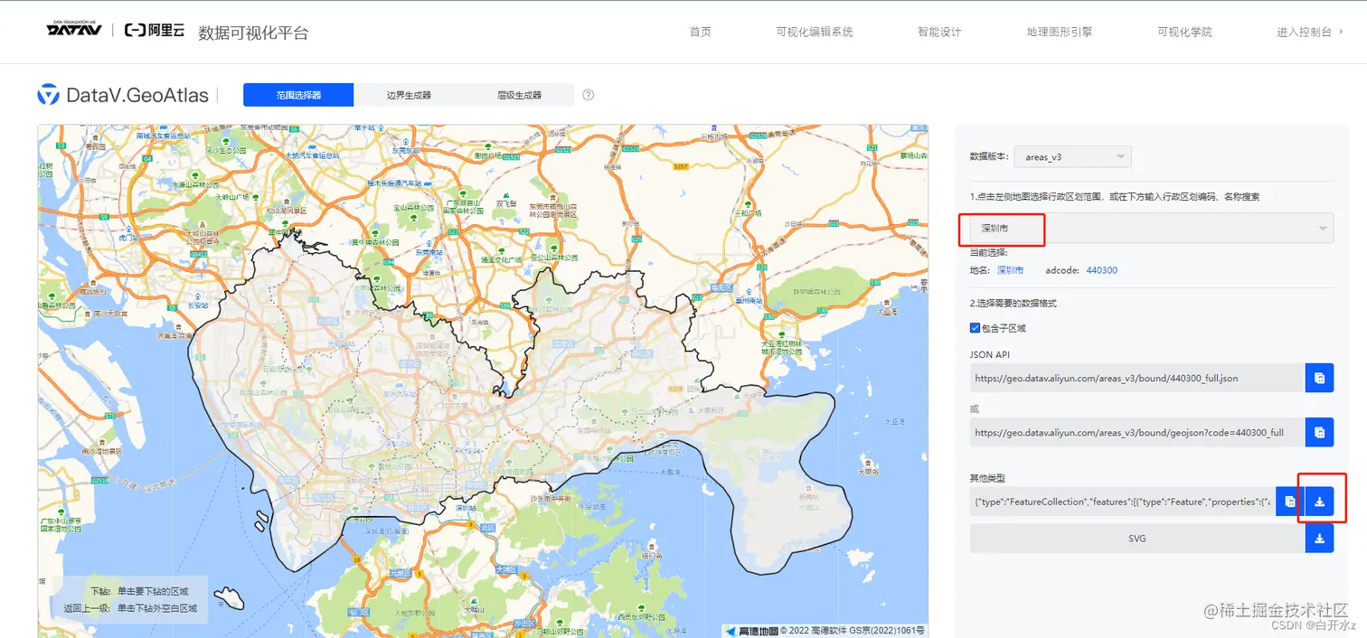Viewport: 1367px width, 638px height.
Task: Switch to the 层级生成器 tab
Action: [x=519, y=95]
